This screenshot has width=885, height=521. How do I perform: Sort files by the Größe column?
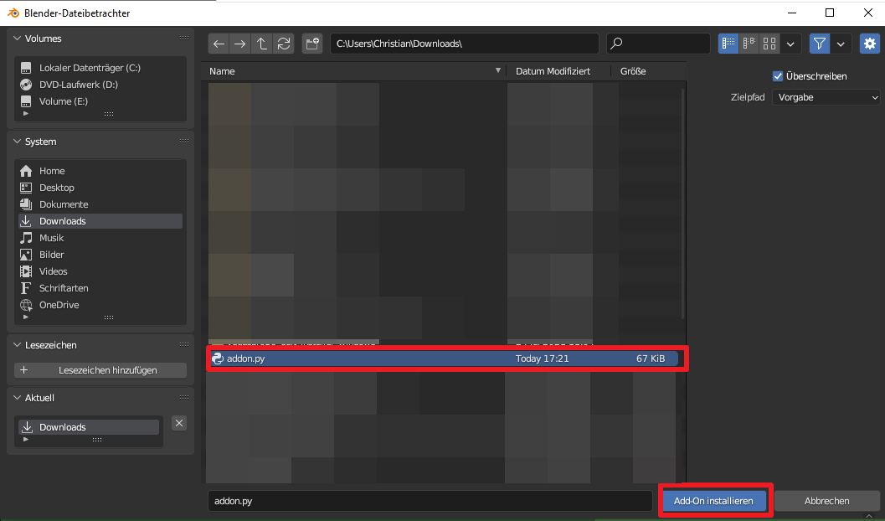click(649, 71)
